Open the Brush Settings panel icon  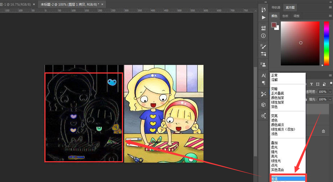(x=263, y=46)
